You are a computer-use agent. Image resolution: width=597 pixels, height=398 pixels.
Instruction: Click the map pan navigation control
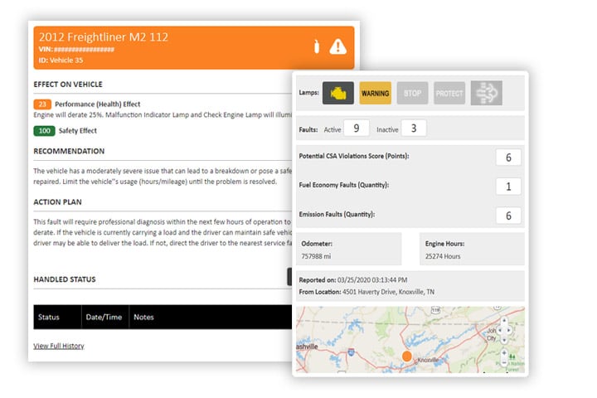(505, 329)
